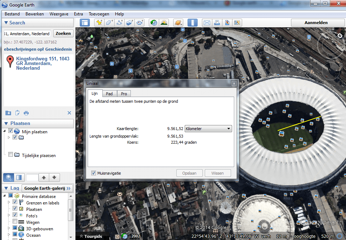Switch to the Pro tab in Liniaal

[x=124, y=94]
